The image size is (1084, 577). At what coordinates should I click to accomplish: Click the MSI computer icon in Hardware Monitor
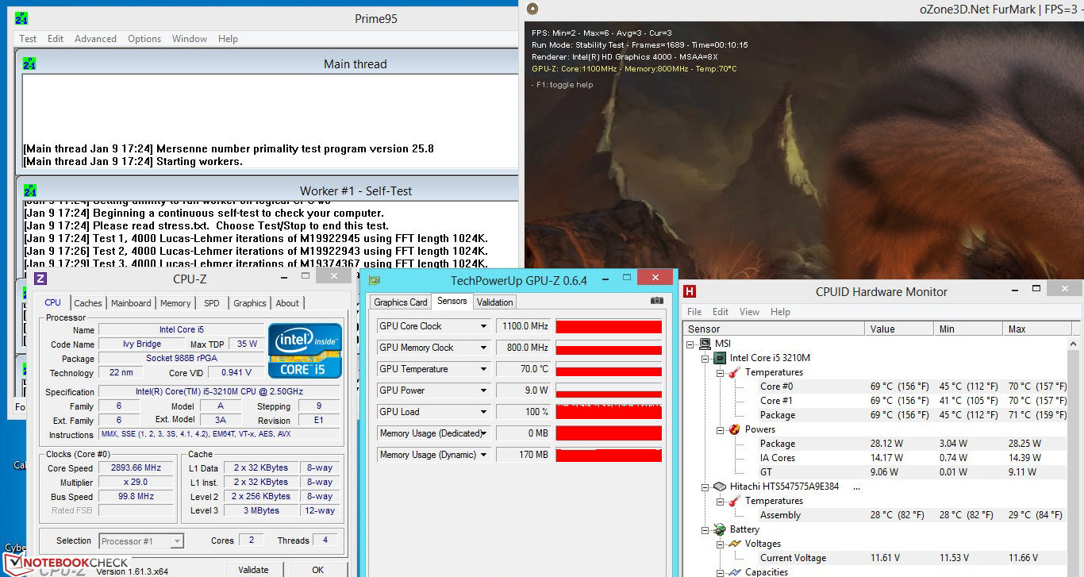pyautogui.click(x=705, y=344)
